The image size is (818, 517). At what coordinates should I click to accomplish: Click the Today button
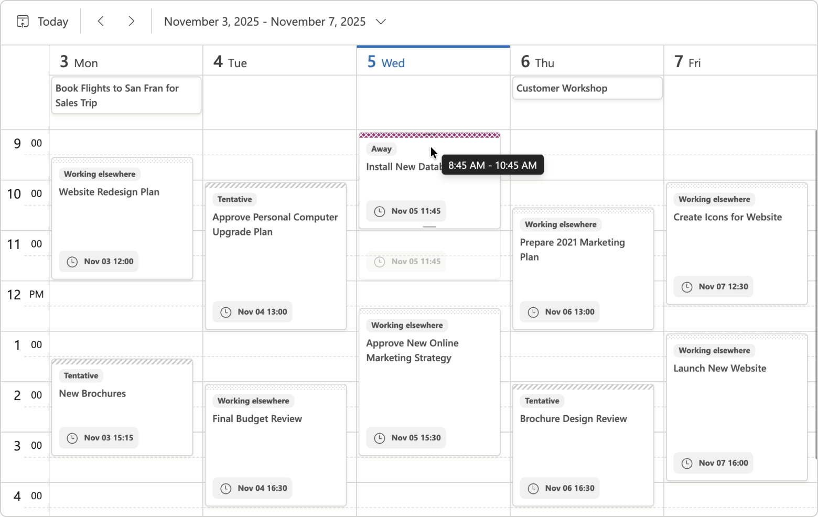pyautogui.click(x=52, y=21)
